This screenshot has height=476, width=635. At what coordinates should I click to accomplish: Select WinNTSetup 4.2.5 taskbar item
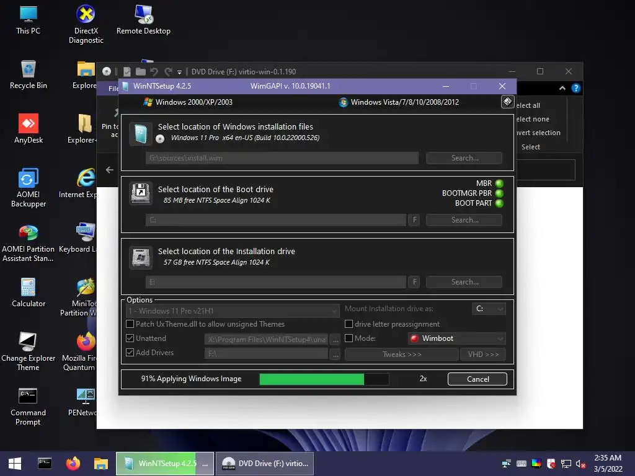[165, 464]
